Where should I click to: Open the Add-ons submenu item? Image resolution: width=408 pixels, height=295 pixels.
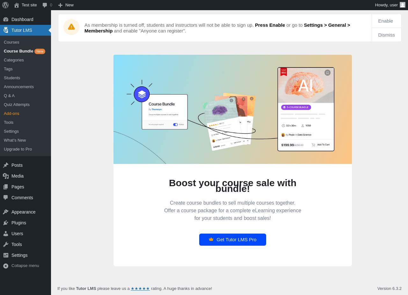point(11,113)
